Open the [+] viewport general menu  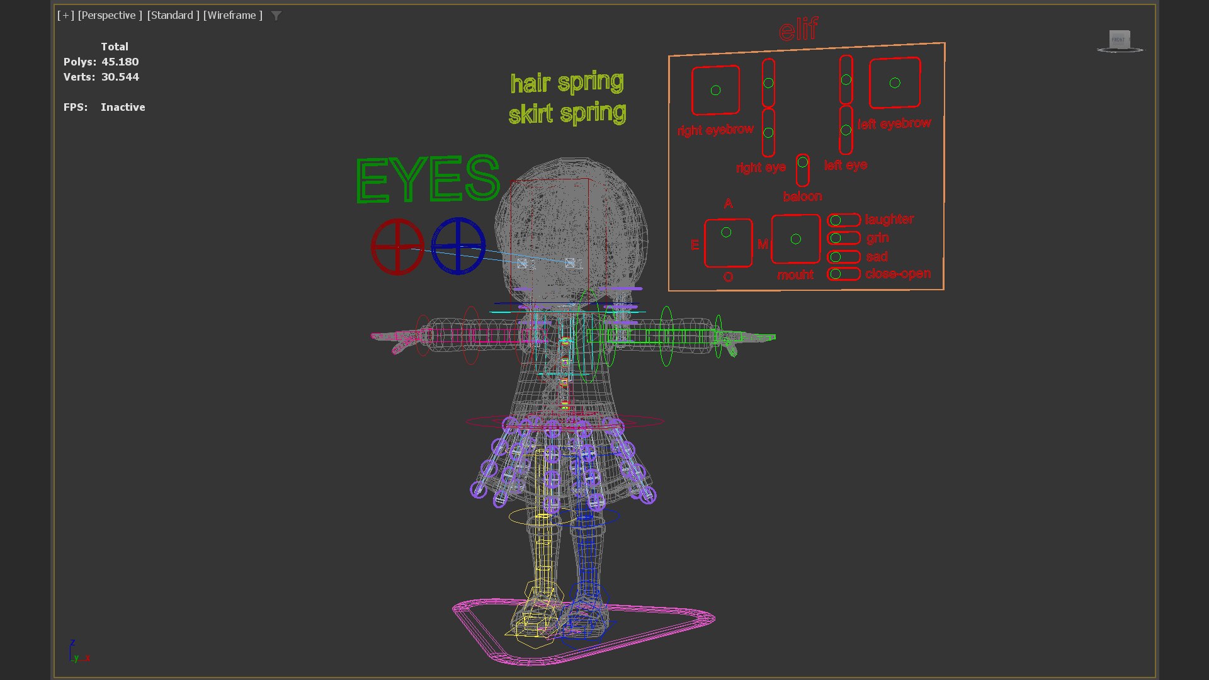pyautogui.click(x=65, y=15)
